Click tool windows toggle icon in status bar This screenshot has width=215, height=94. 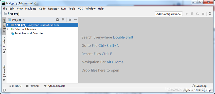click(x=4, y=90)
